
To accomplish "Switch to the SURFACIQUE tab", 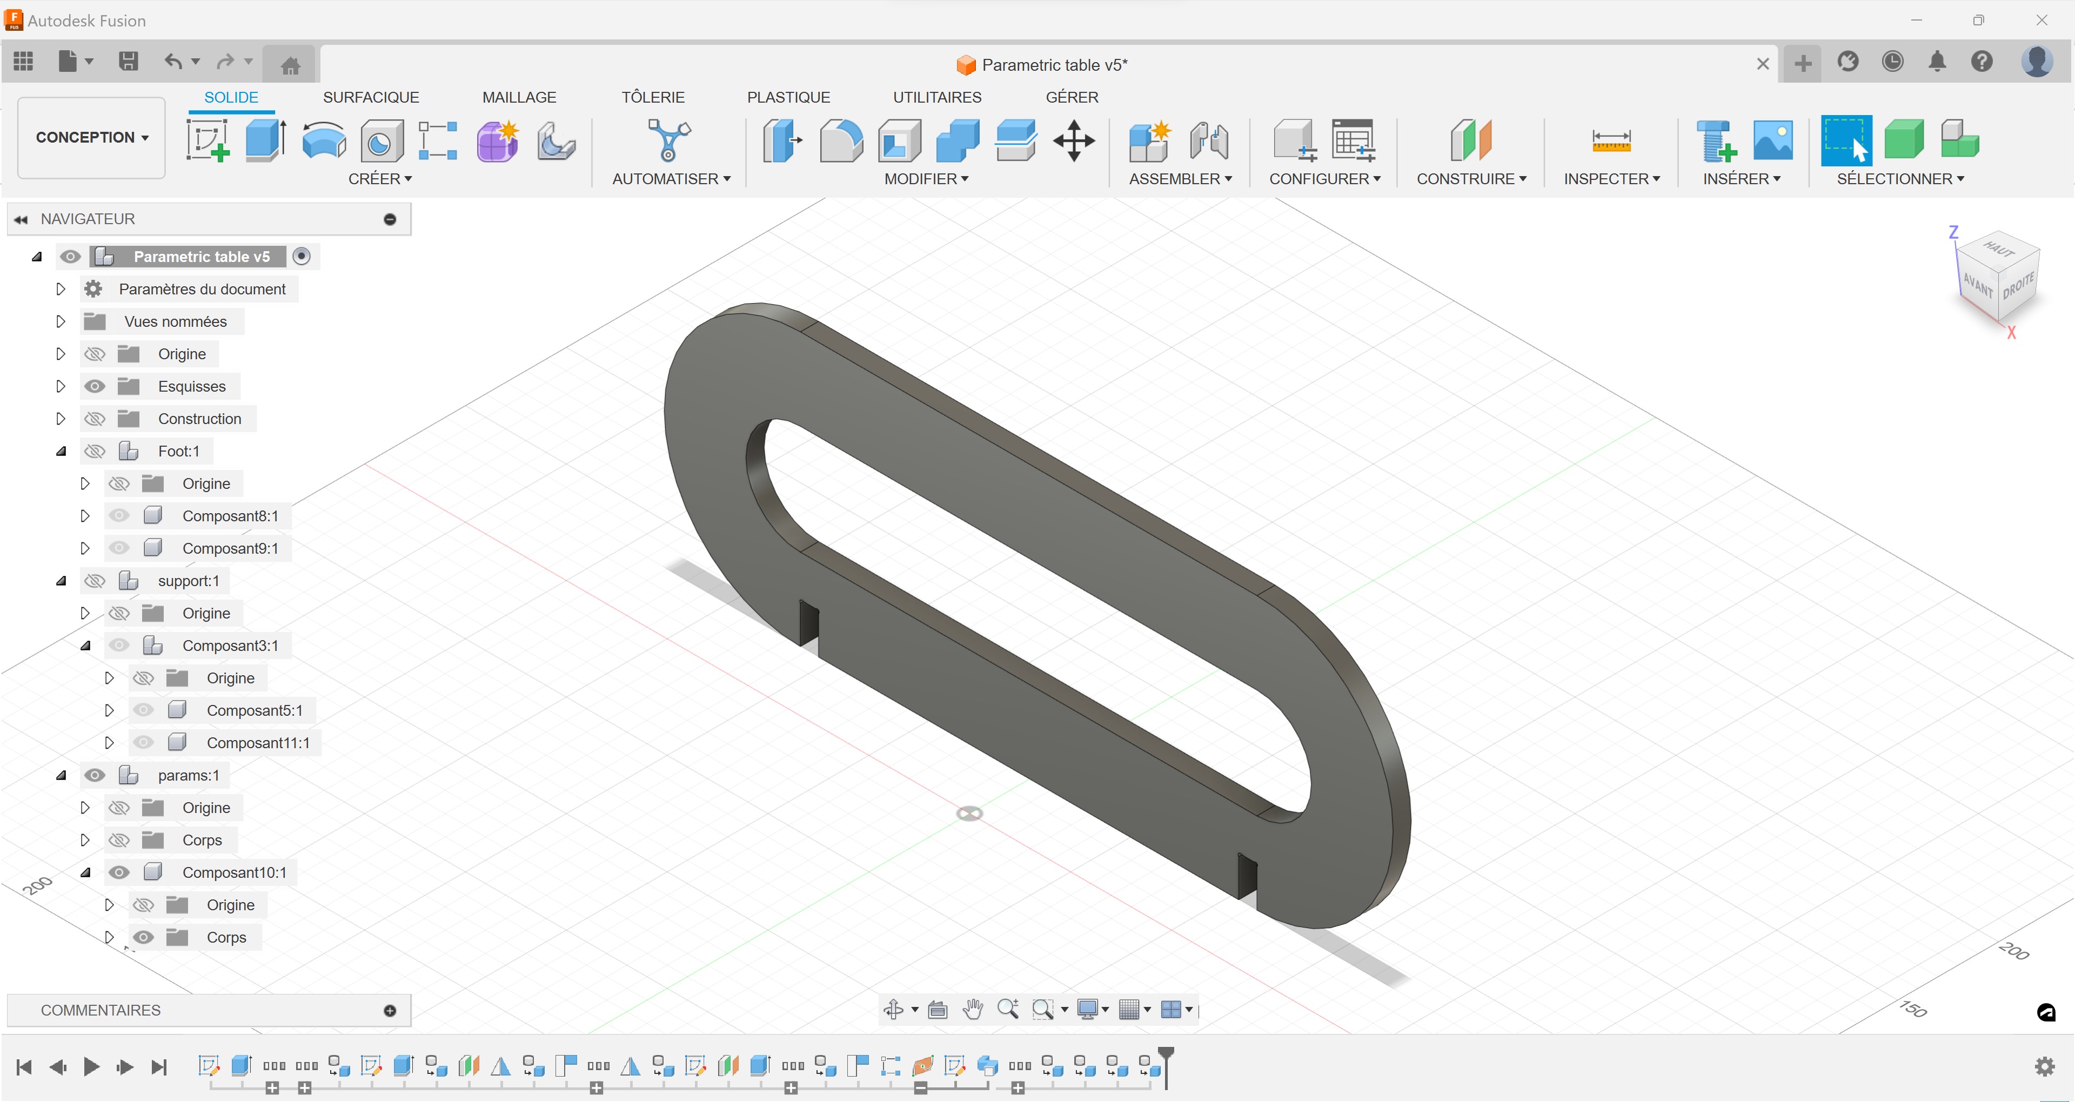I will (x=371, y=97).
